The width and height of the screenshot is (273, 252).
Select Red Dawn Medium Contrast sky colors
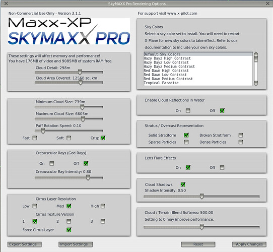coord(198,79)
